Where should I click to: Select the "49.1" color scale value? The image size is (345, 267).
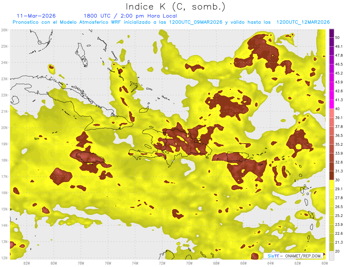pos(339,46)
